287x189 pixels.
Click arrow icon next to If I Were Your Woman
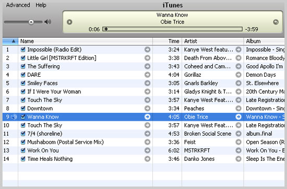tap(147, 91)
